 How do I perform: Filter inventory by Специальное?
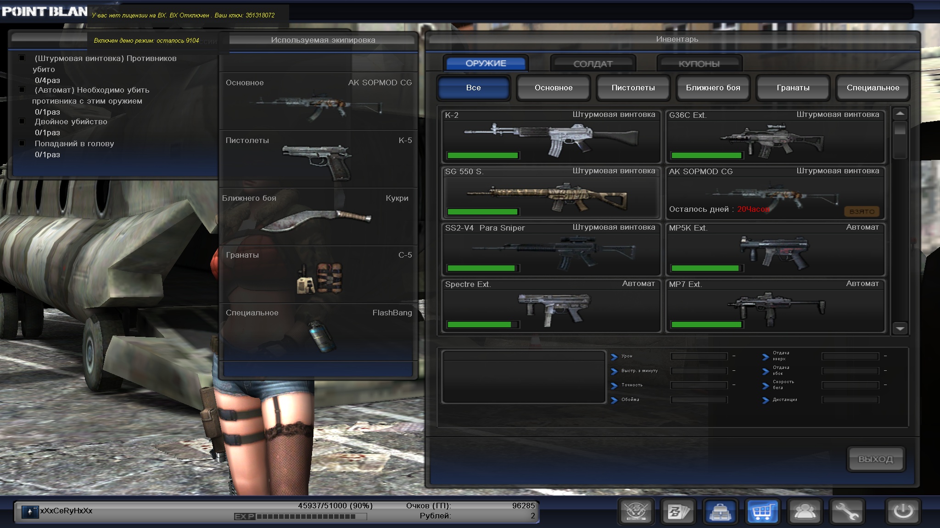pyautogui.click(x=873, y=88)
